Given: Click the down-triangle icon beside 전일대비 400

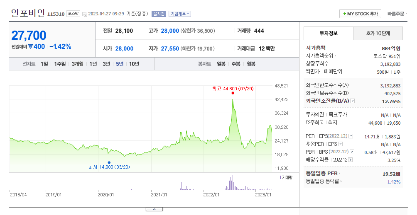Looking at the screenshot, I should (30, 47).
